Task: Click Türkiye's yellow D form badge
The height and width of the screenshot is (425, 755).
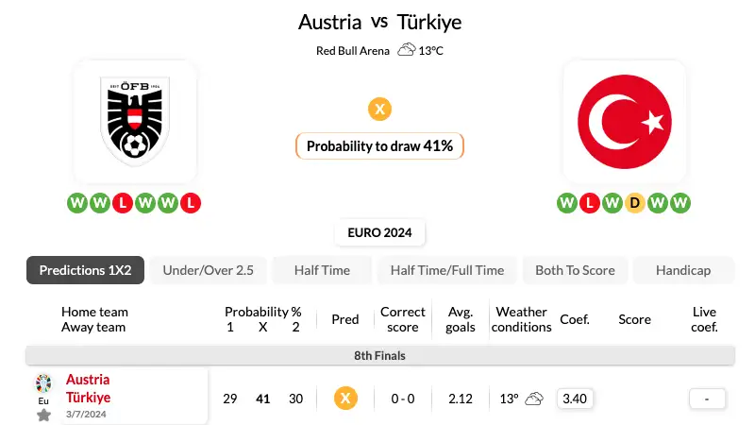Action: (634, 203)
